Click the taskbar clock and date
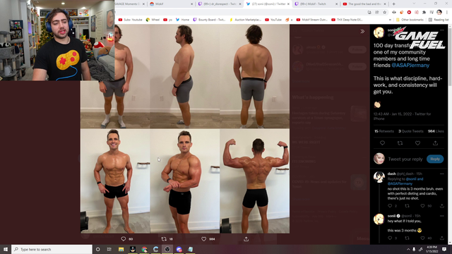The image size is (452, 254). click(432, 249)
